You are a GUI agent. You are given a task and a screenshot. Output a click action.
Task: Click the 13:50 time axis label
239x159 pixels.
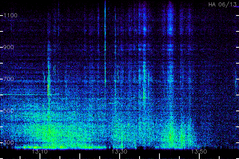click(x=199, y=152)
